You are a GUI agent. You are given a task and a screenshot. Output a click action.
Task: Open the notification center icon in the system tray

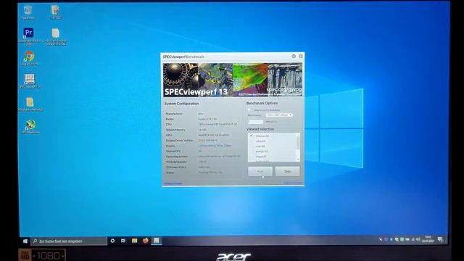pyautogui.click(x=440, y=239)
